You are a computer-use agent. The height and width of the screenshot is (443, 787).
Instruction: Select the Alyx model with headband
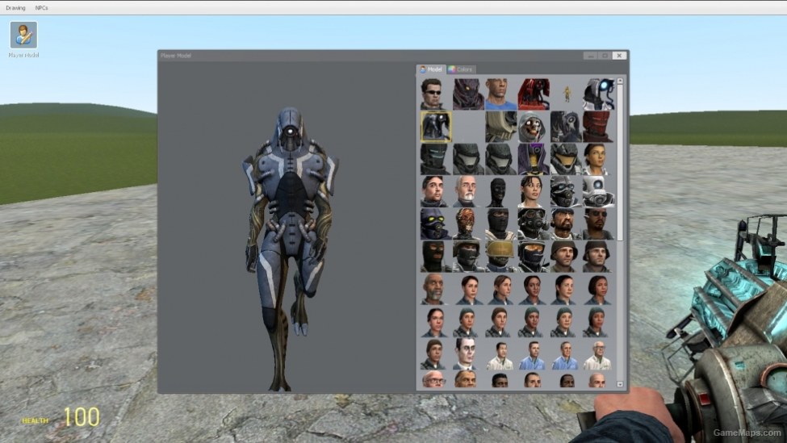pos(598,159)
